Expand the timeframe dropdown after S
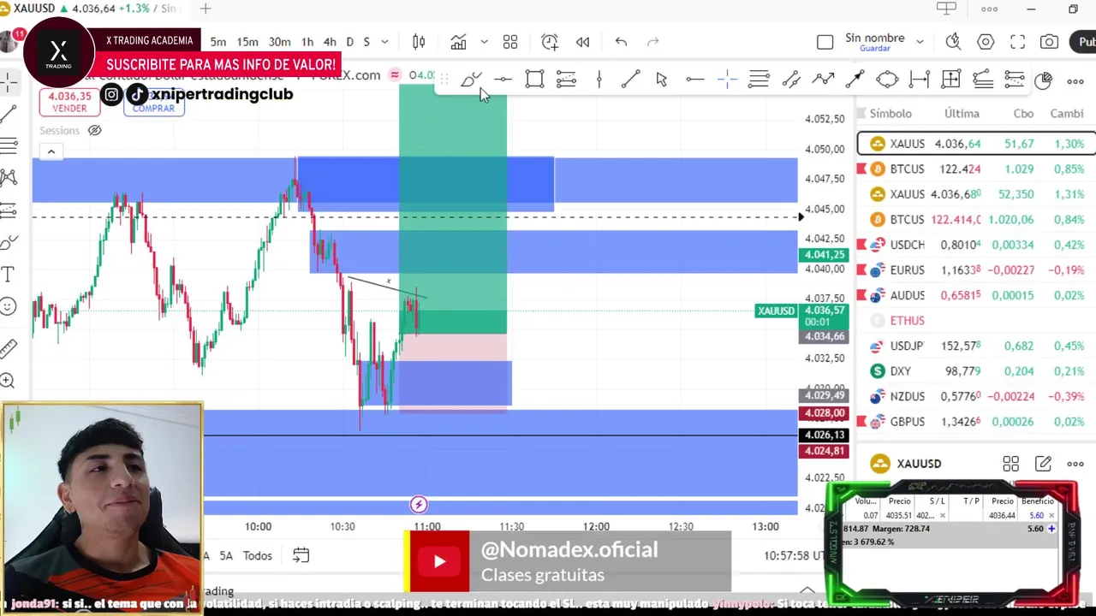Viewport: 1096px width, 616px height. pyautogui.click(x=384, y=42)
